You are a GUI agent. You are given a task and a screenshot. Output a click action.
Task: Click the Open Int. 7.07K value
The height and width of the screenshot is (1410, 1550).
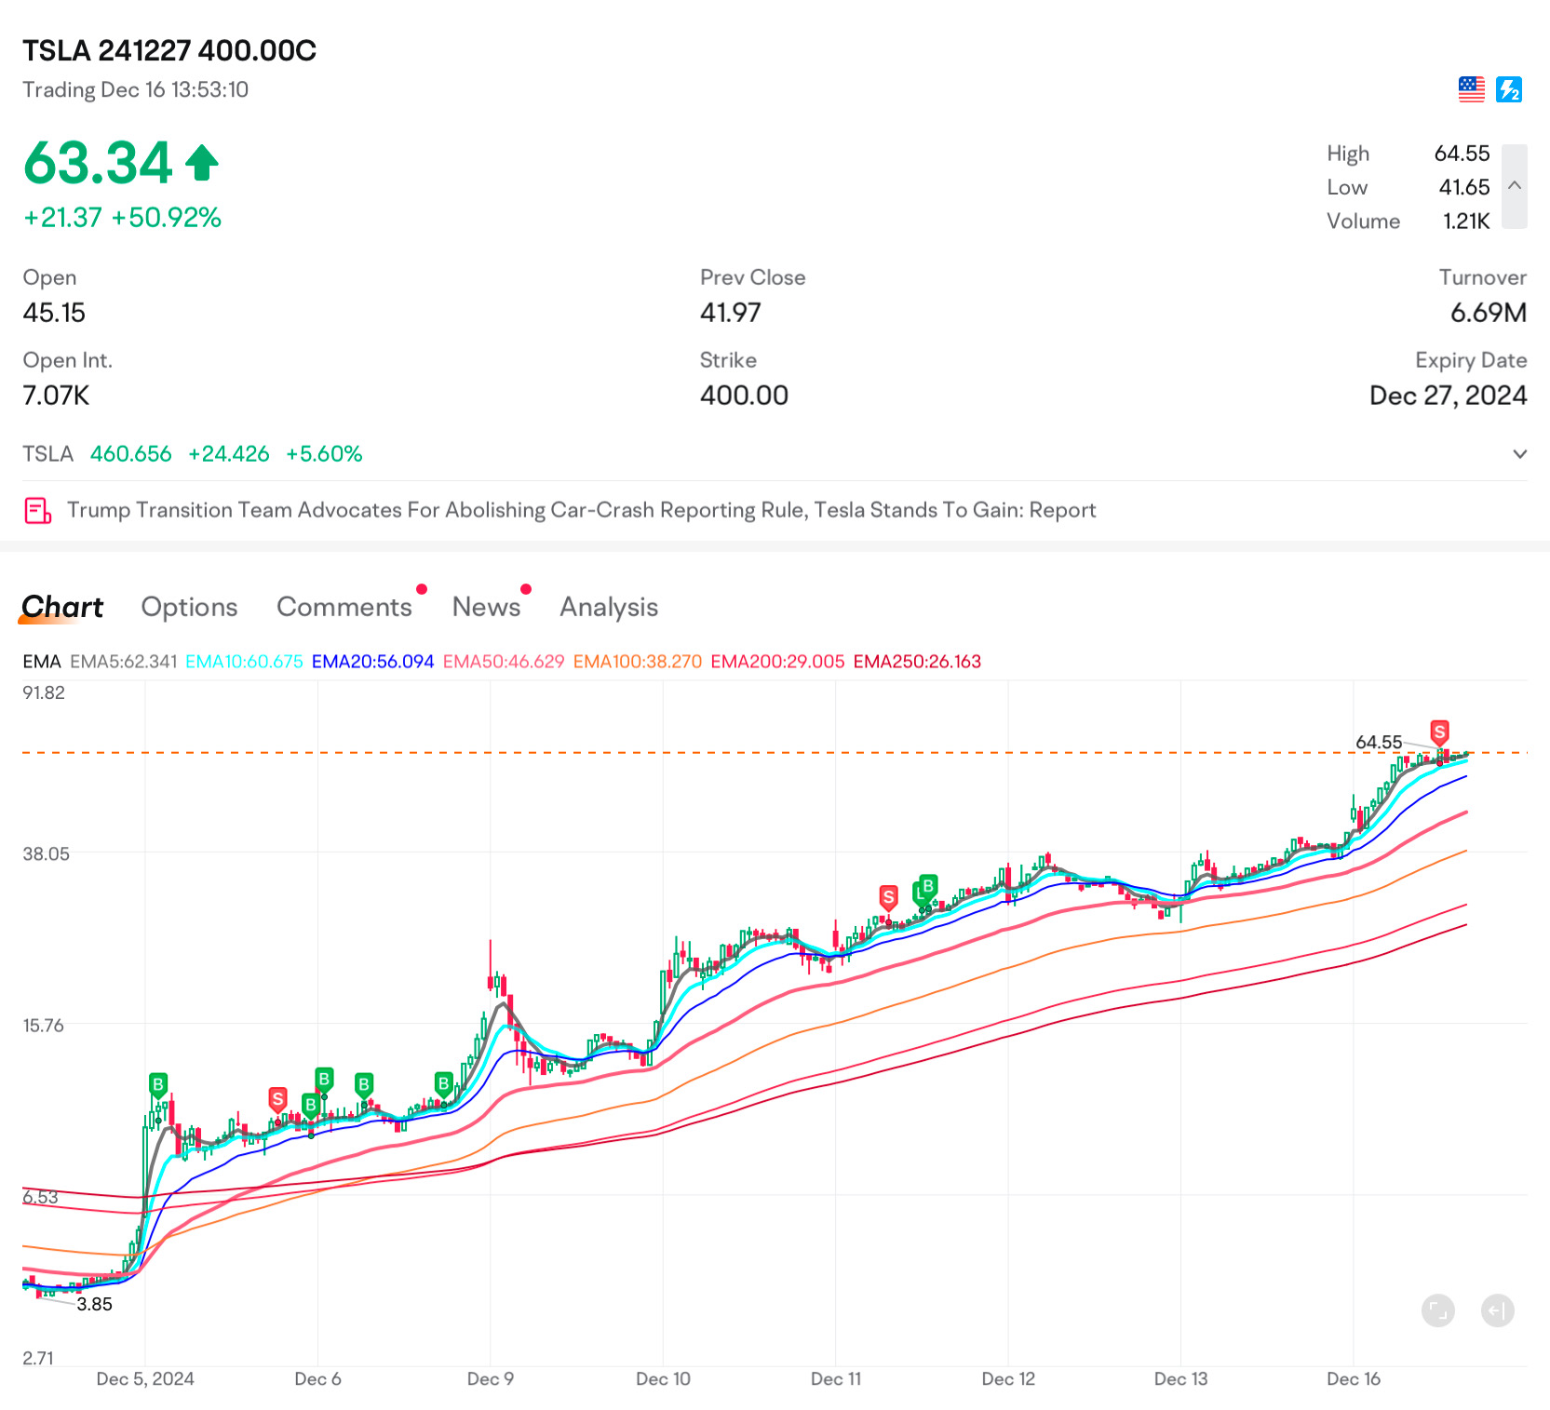(56, 396)
